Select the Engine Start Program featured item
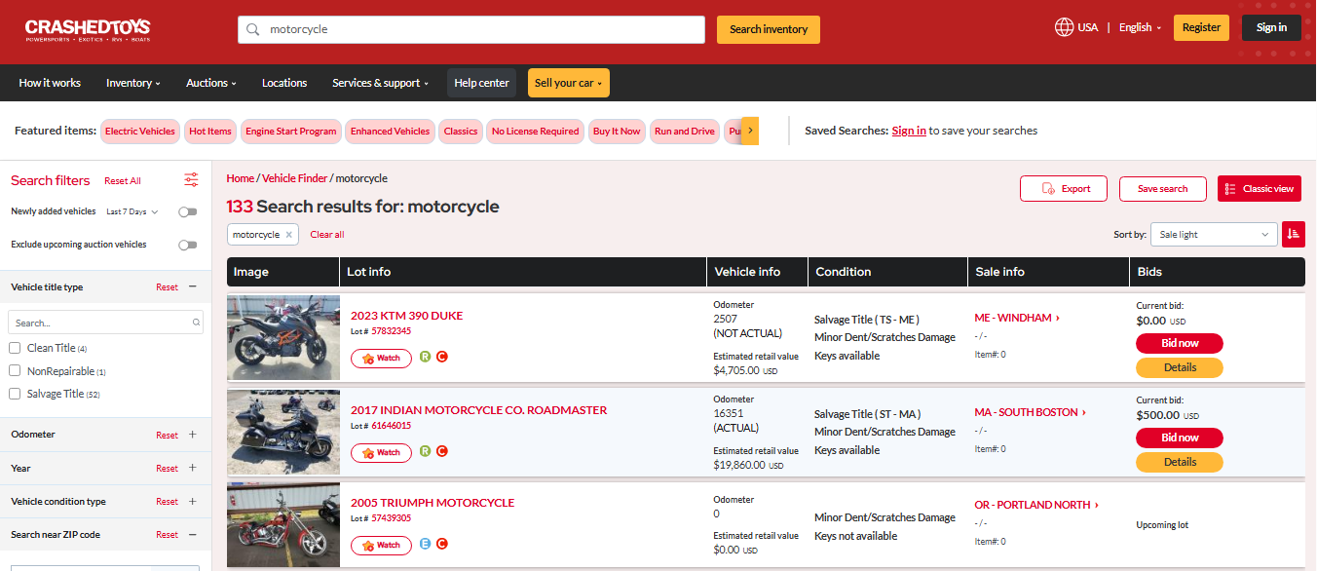 tap(290, 132)
